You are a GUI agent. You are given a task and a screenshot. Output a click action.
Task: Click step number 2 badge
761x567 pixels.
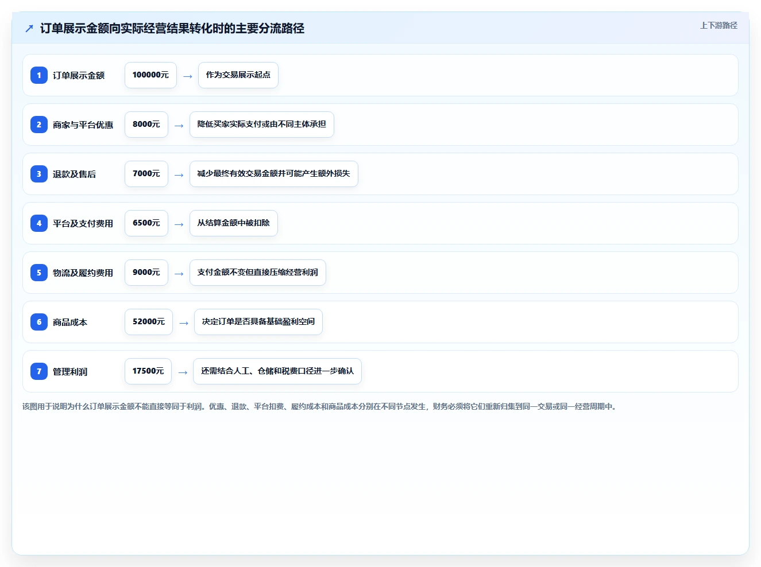(39, 125)
